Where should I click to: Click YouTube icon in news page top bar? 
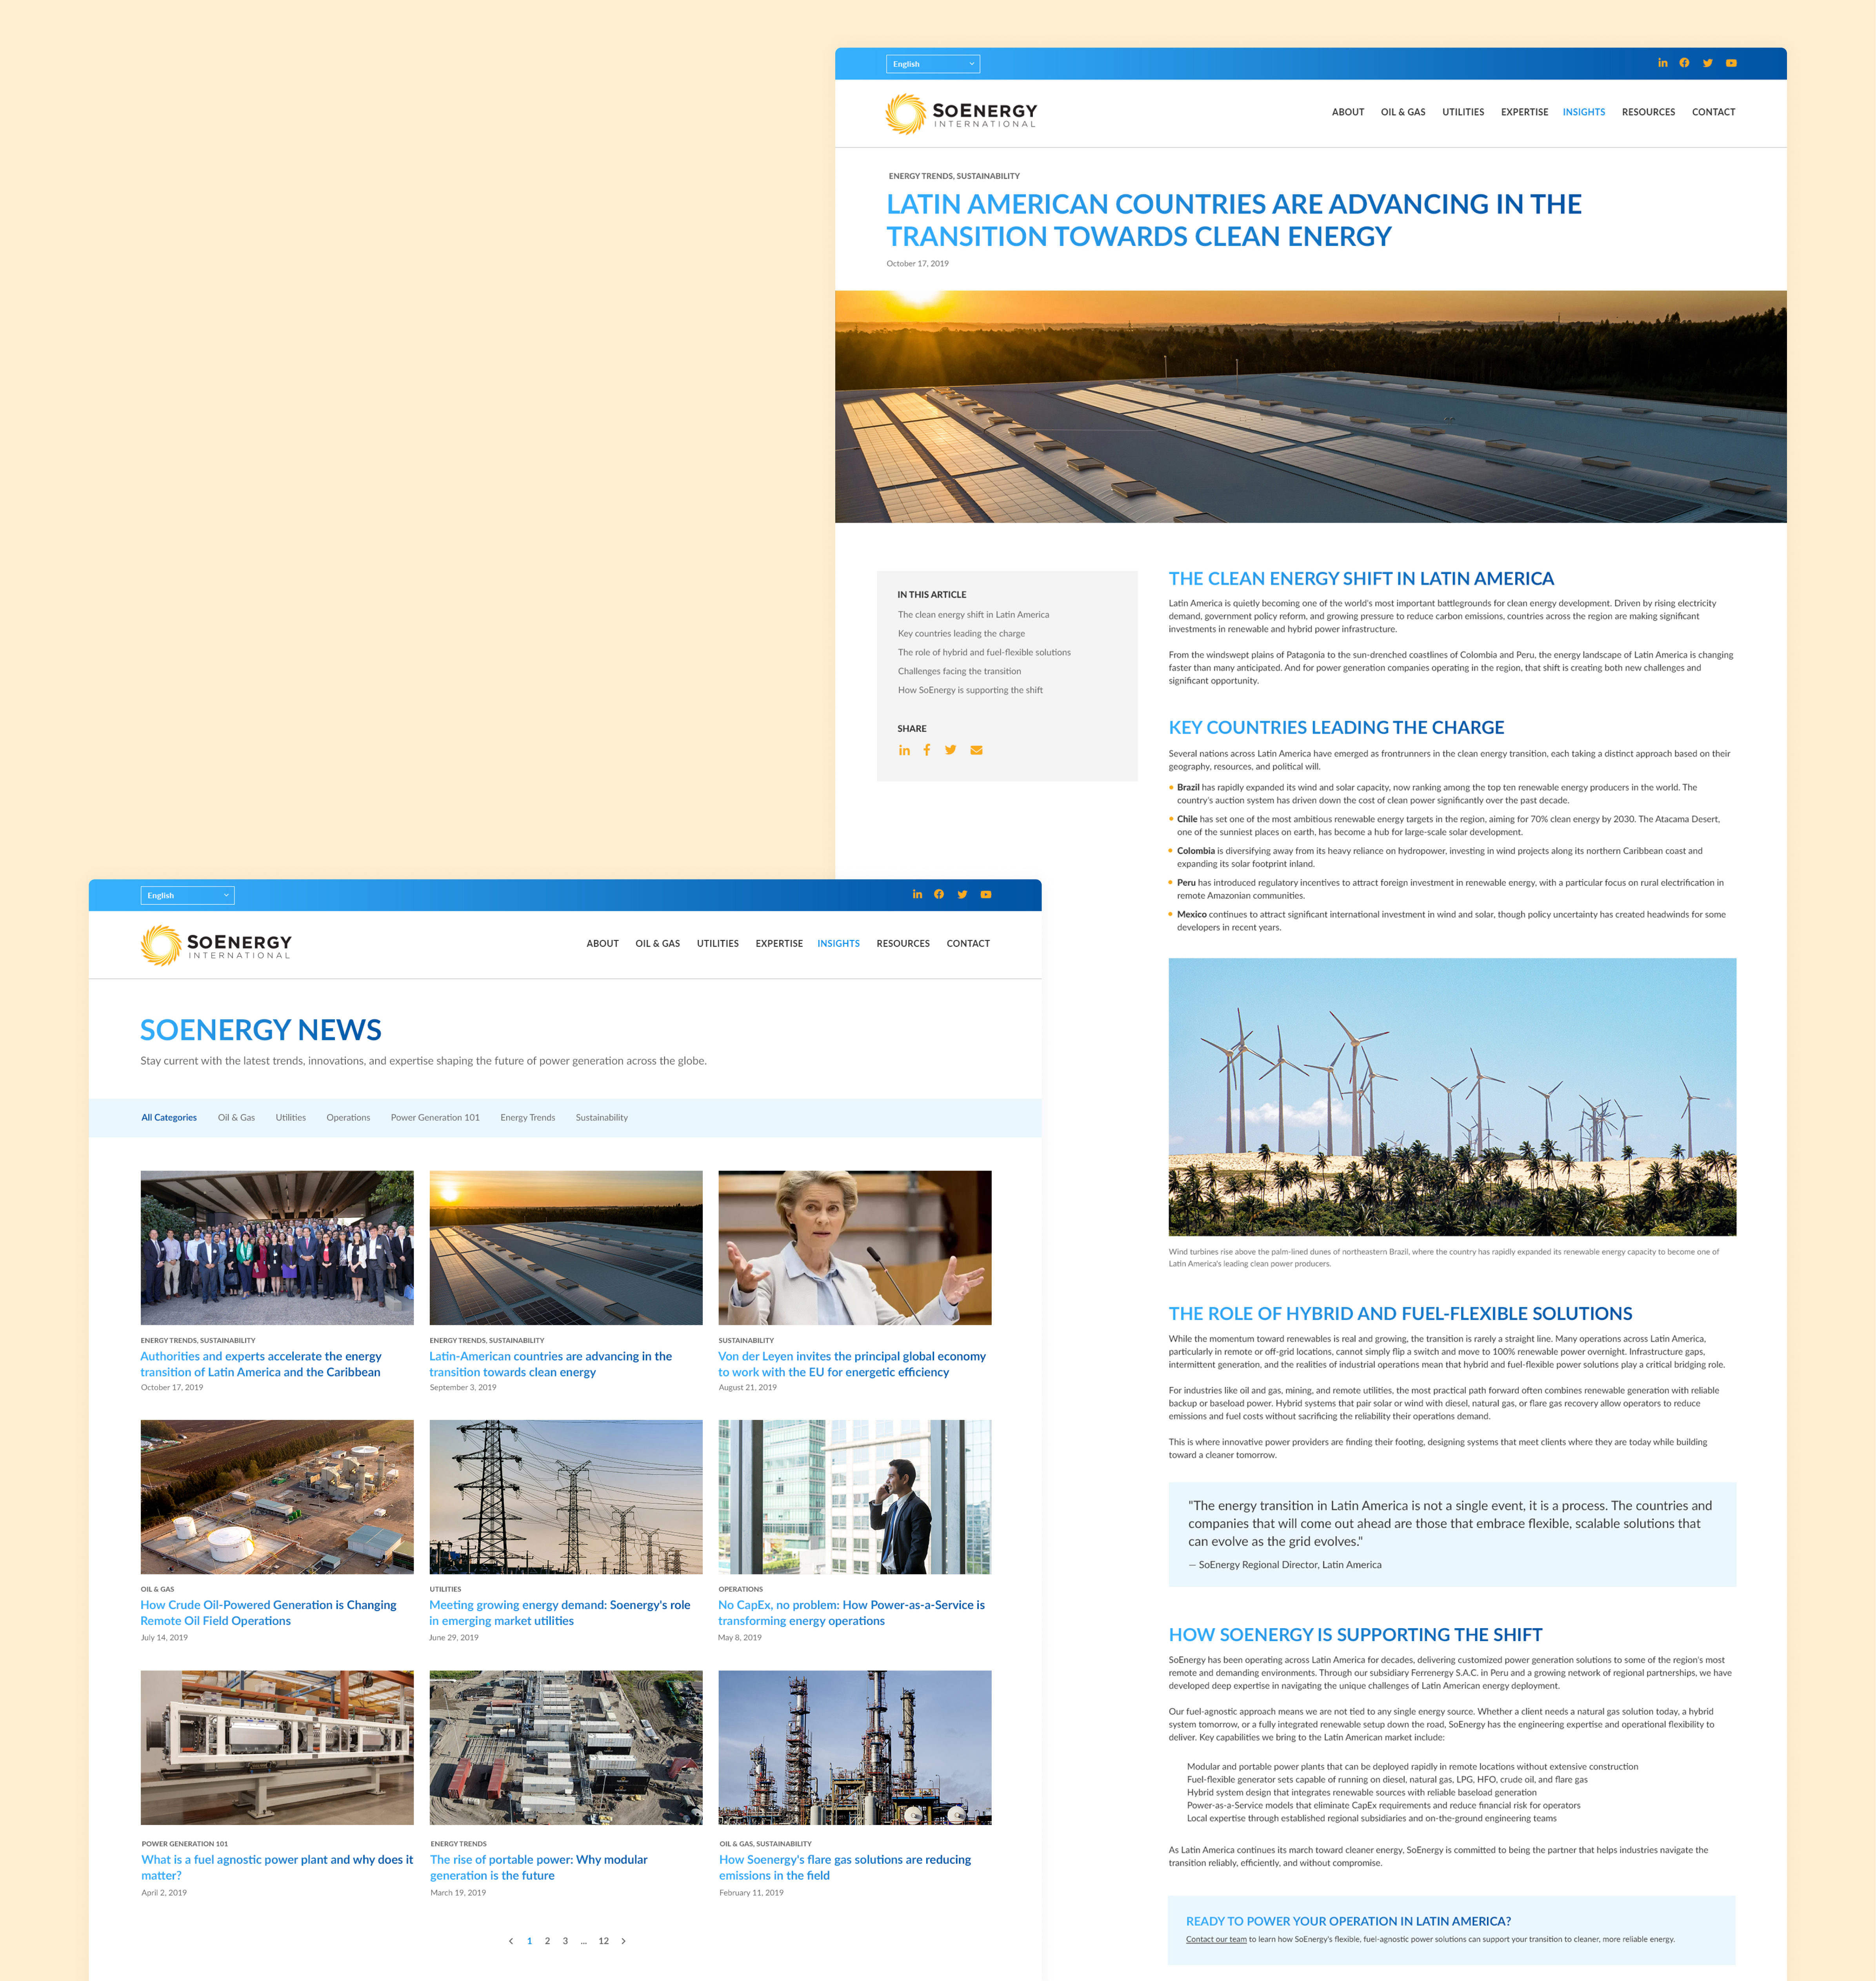[986, 894]
